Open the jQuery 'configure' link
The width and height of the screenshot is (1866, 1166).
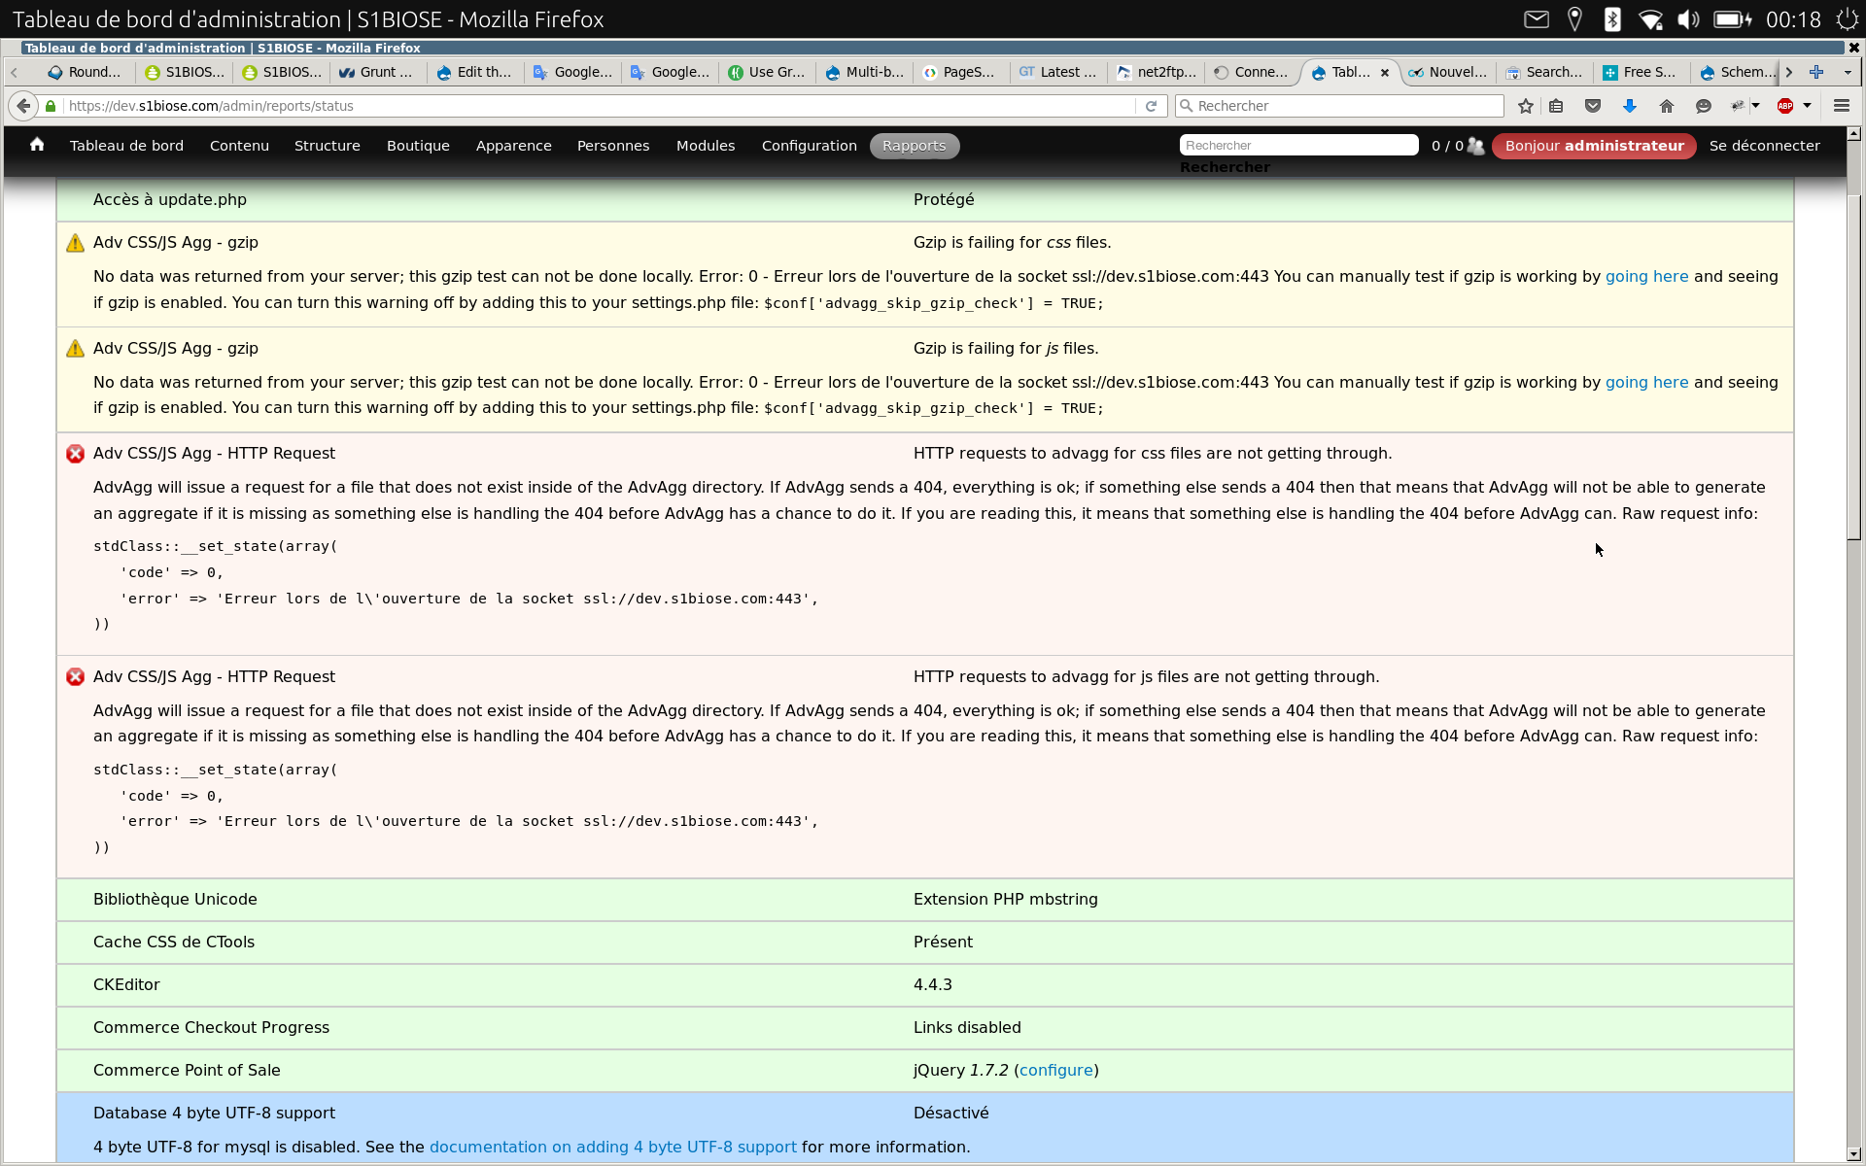coord(1056,1070)
